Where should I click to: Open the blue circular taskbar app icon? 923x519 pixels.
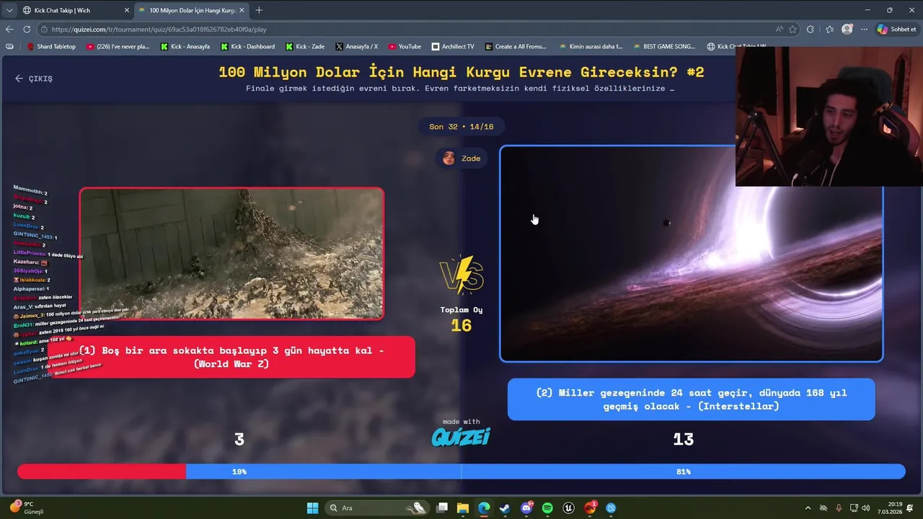tap(611, 508)
